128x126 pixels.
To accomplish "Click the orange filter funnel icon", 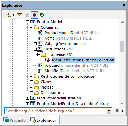I will pyautogui.click(x=20, y=15).
